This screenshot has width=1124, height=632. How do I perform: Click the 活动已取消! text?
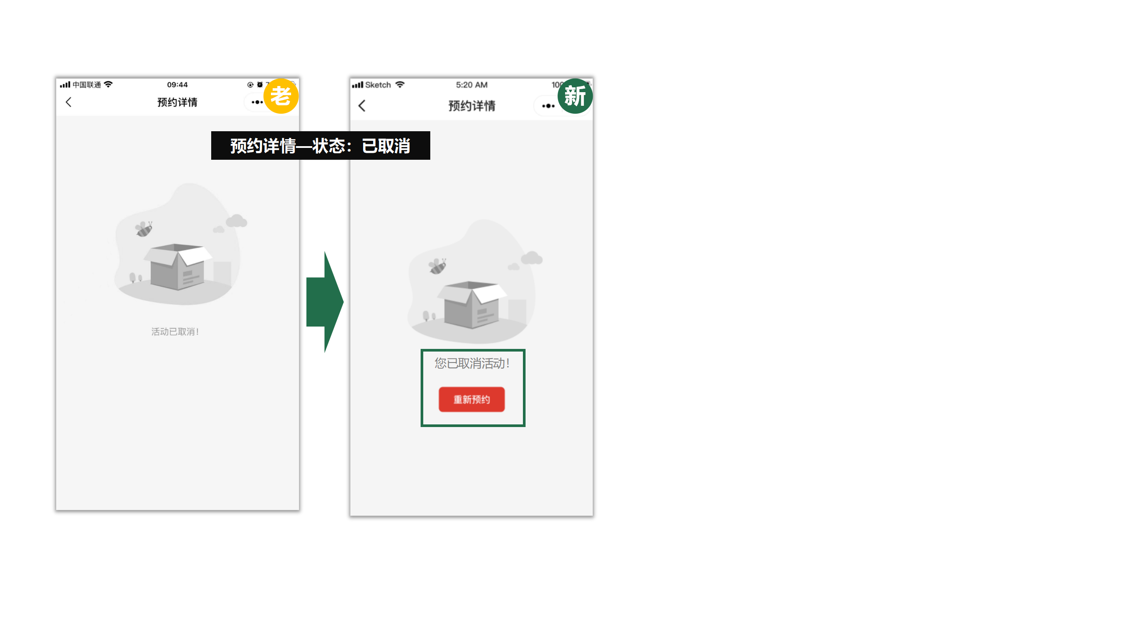coord(175,332)
